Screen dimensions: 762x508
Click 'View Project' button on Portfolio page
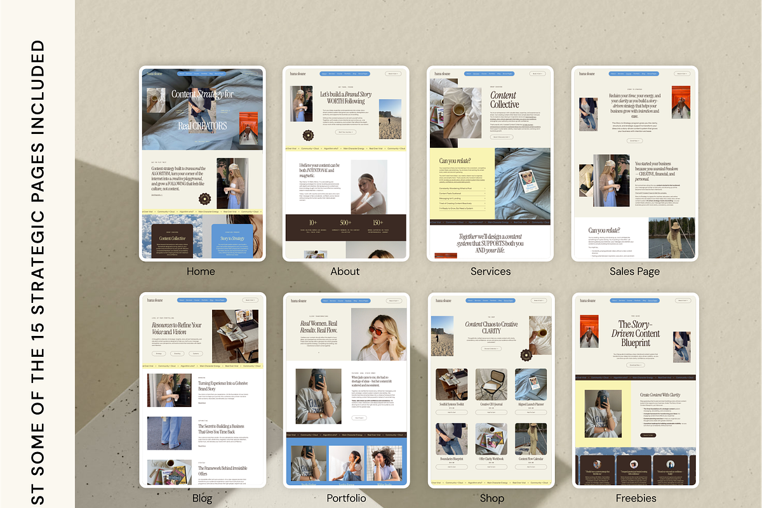[x=359, y=418]
